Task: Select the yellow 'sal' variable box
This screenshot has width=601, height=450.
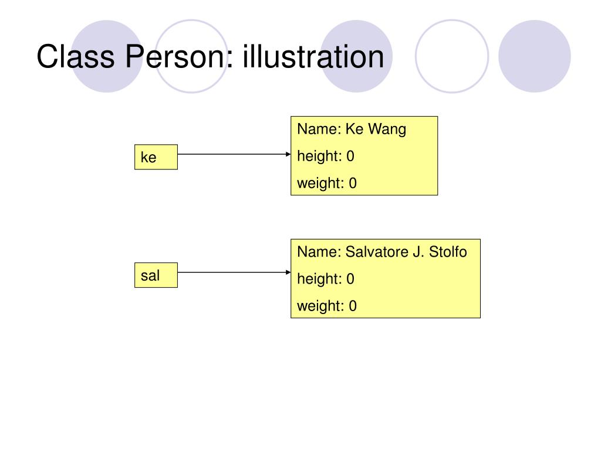Action: pyautogui.click(x=156, y=275)
